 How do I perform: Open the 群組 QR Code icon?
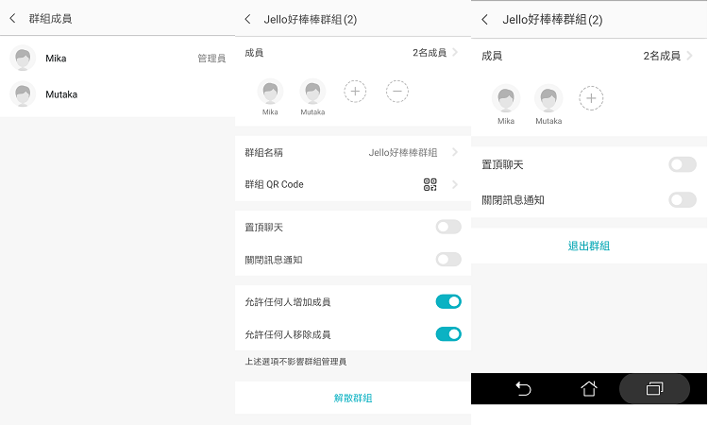tap(430, 184)
